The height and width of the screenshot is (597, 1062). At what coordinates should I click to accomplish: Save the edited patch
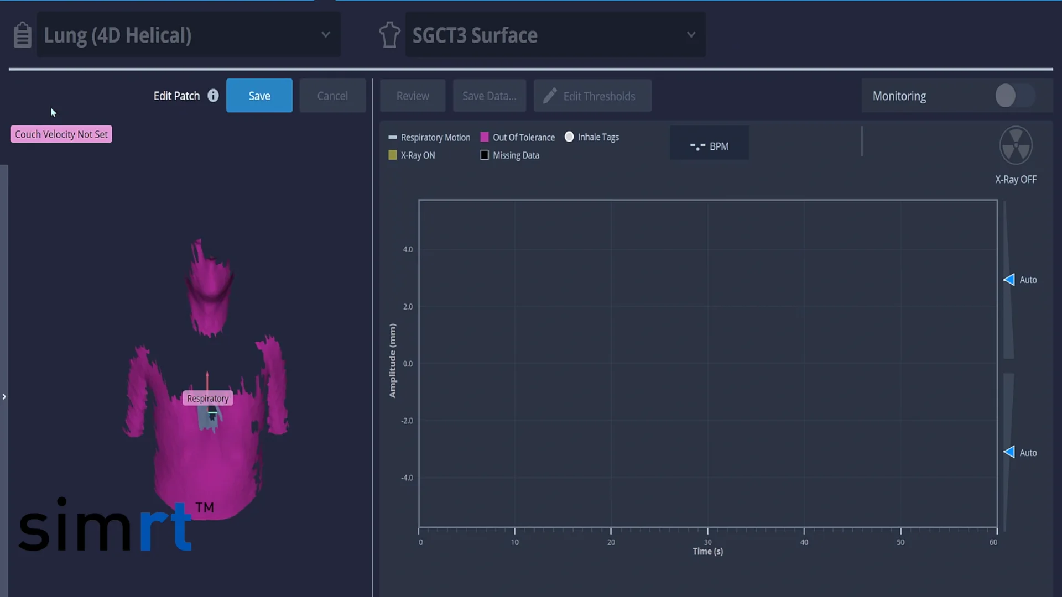pos(259,96)
